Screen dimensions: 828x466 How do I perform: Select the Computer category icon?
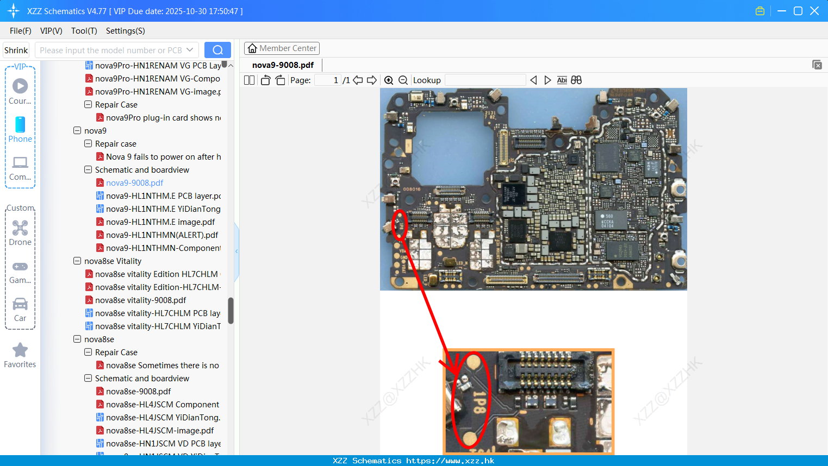pos(20,168)
